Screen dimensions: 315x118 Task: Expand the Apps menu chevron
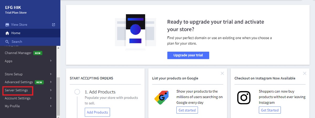tap(51, 61)
